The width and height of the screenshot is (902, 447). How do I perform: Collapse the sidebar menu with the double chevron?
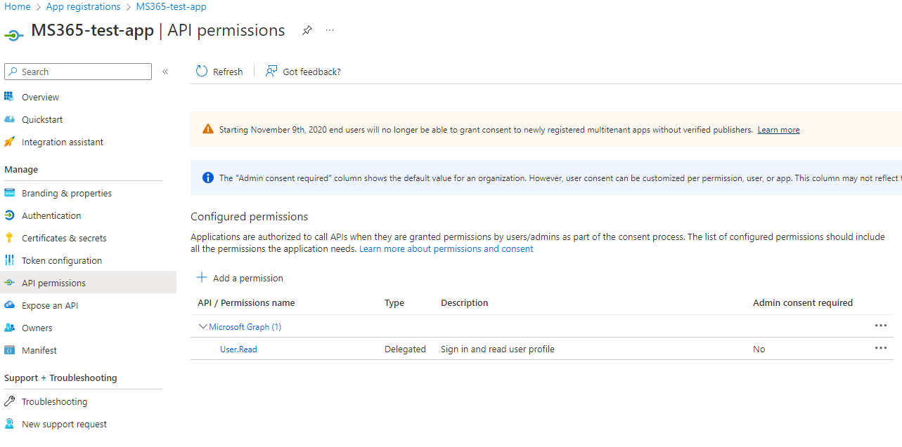[165, 72]
